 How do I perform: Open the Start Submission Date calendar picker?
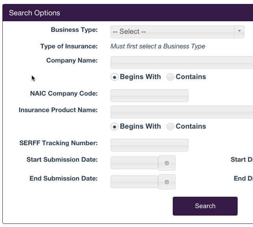pos(167,163)
